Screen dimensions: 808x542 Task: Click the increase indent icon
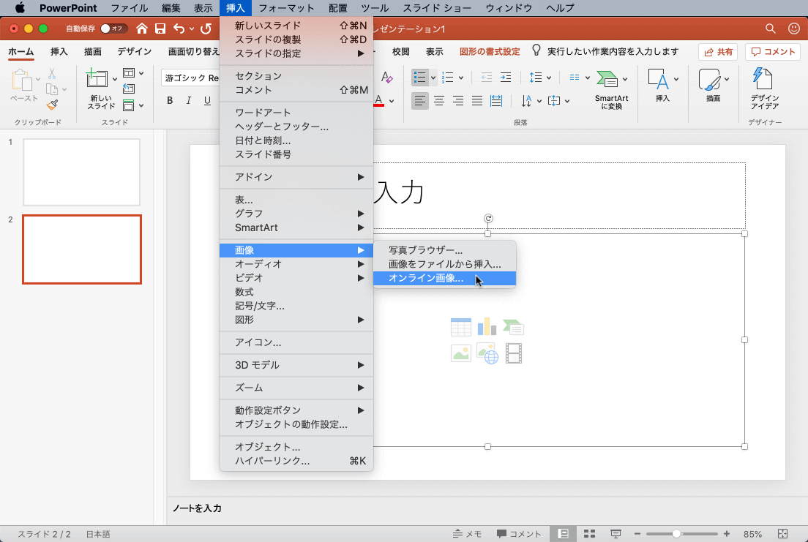click(x=506, y=78)
